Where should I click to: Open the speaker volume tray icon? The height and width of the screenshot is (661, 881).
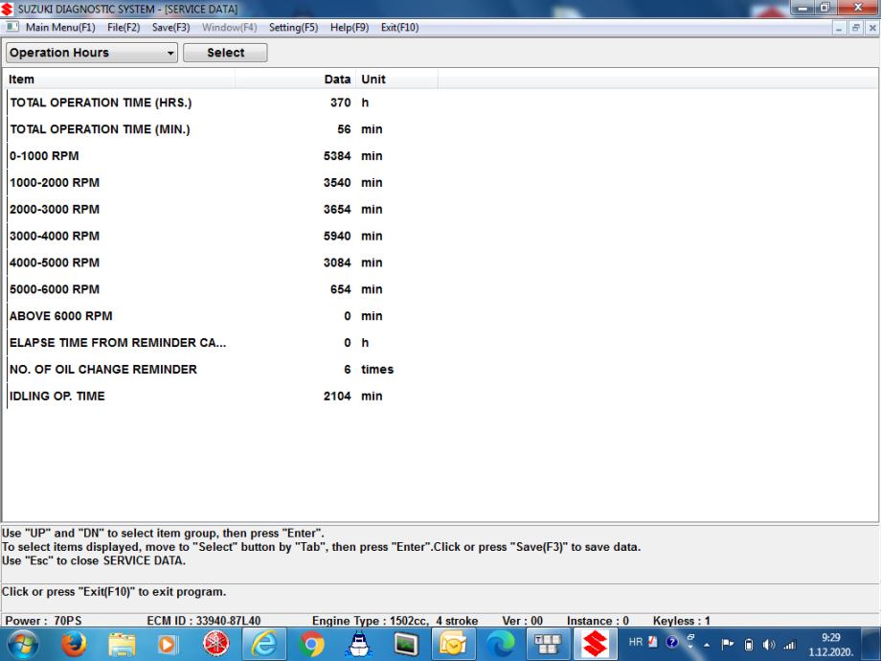769,645
